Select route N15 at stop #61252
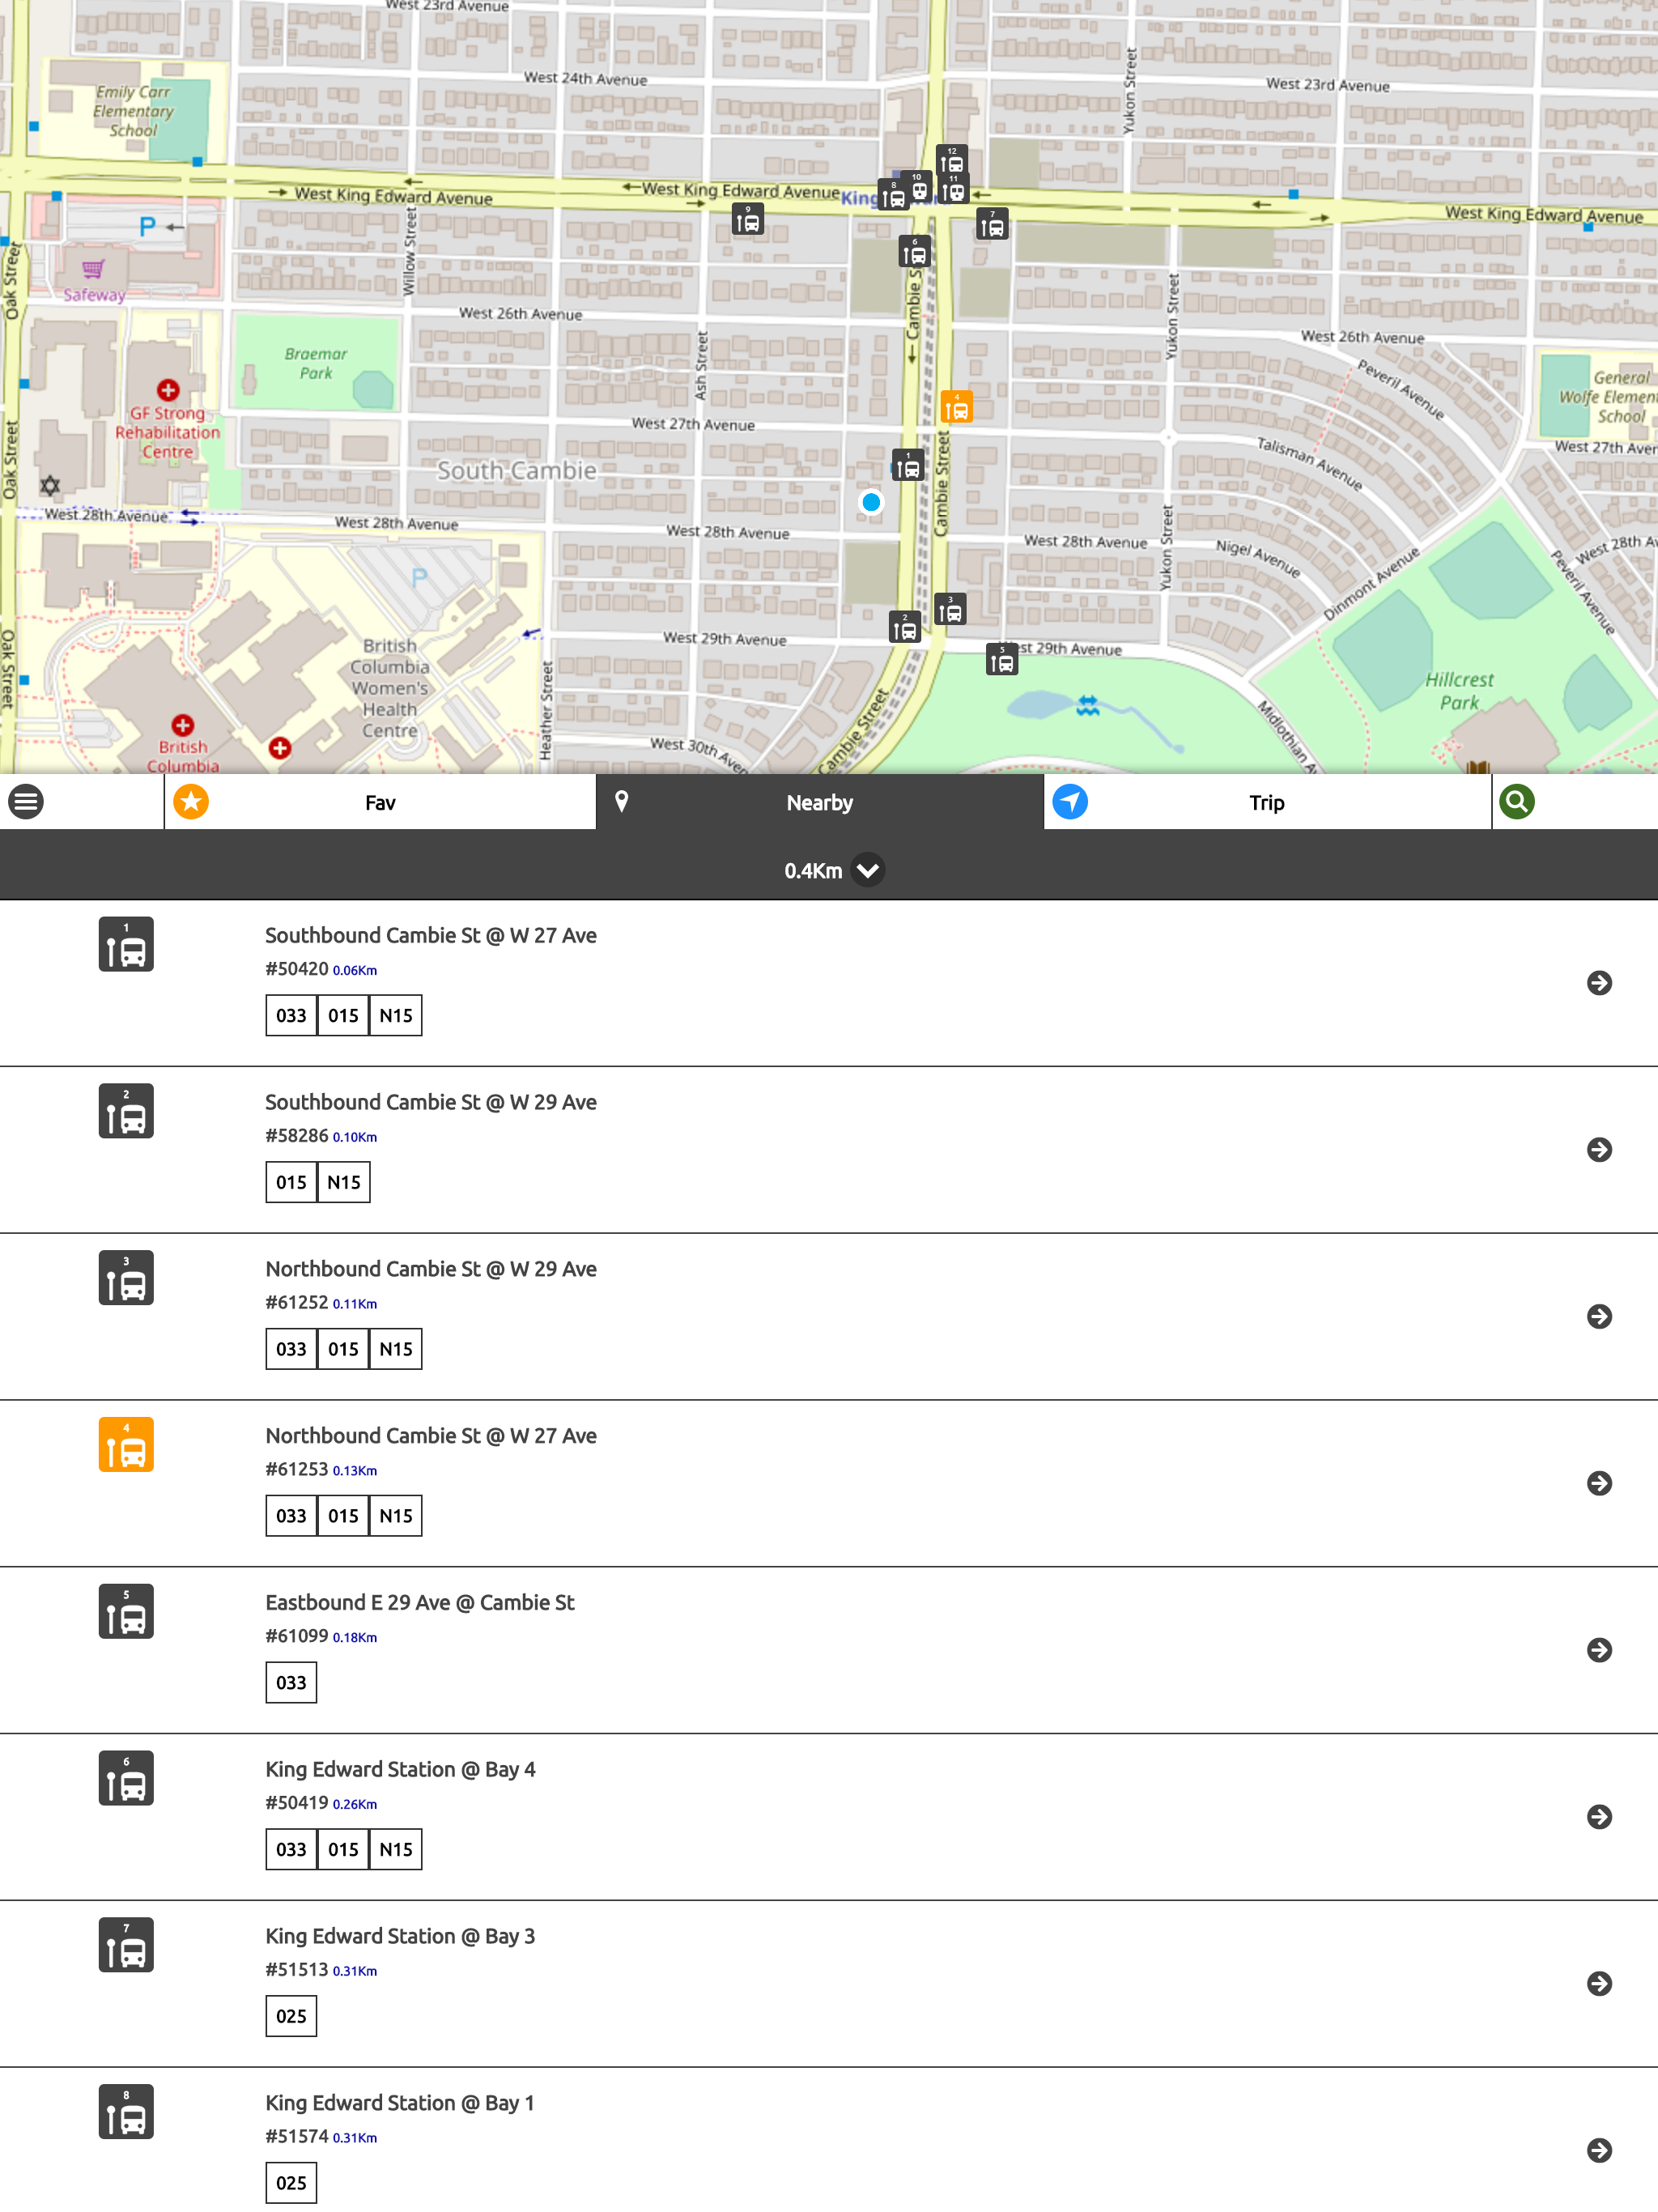 point(396,1349)
